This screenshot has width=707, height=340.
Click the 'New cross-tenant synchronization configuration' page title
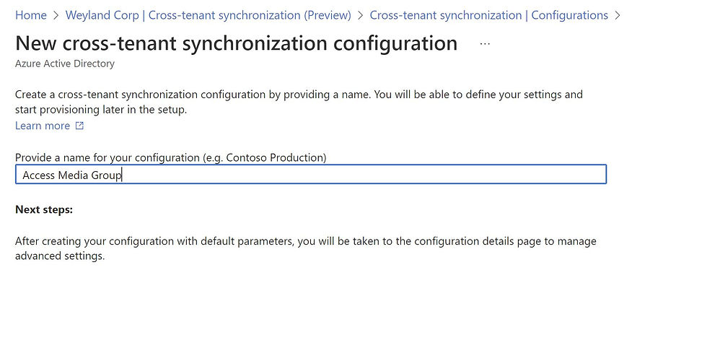[x=237, y=43]
